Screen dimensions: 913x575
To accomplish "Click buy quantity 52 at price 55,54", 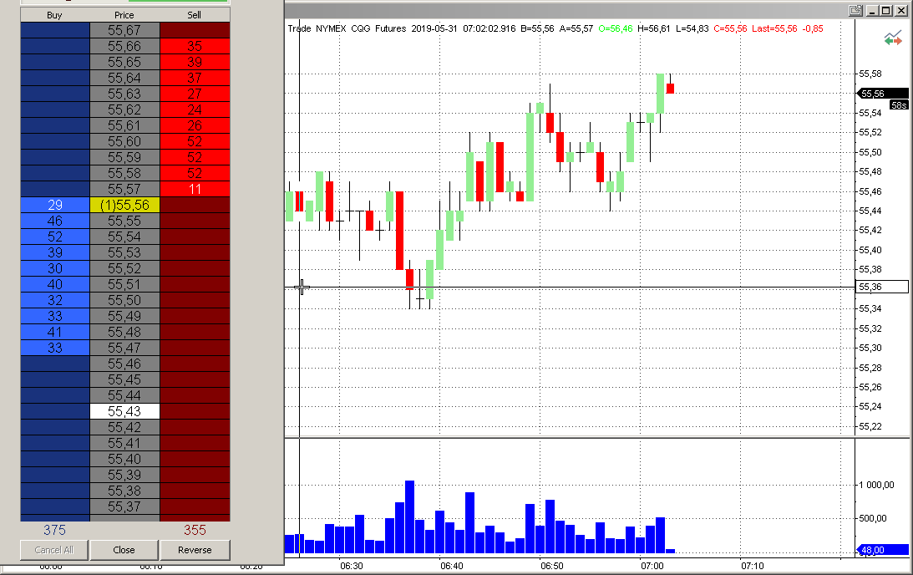I will tap(55, 237).
